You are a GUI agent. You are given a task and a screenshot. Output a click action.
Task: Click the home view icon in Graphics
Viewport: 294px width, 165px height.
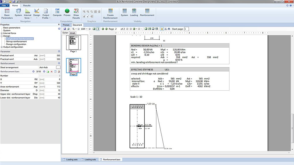tap(99, 12)
